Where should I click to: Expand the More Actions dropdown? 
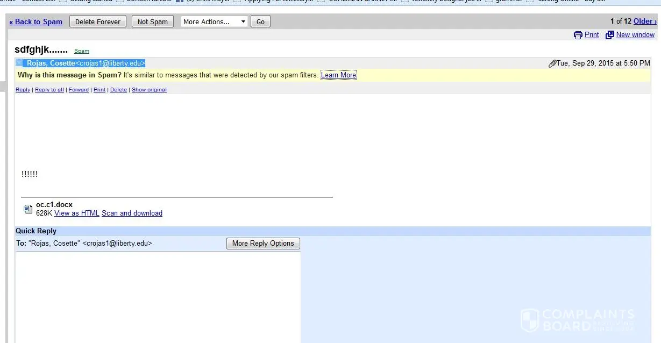pos(214,22)
